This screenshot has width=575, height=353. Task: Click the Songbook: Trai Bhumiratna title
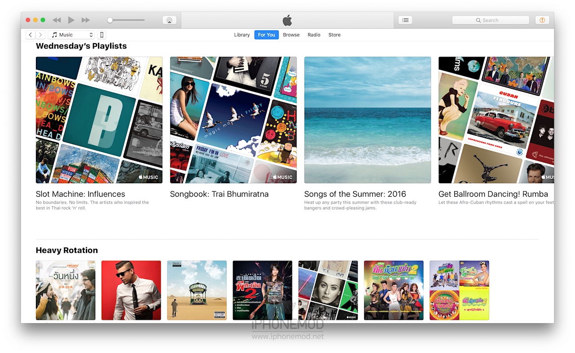(x=219, y=194)
